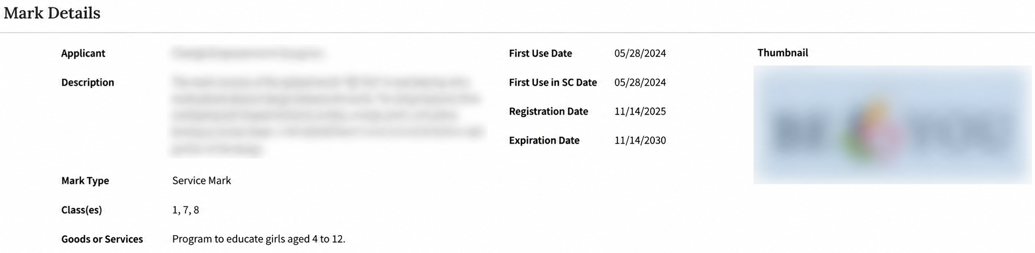The width and height of the screenshot is (1035, 253).
Task: Click the registration date 11/14/2025
Action: 640,112
